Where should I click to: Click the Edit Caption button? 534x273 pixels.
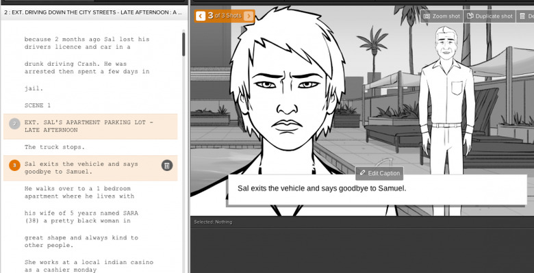(x=379, y=173)
